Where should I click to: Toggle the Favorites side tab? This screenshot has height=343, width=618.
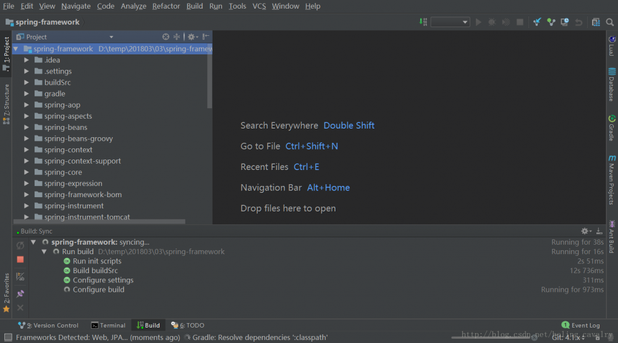(6, 292)
